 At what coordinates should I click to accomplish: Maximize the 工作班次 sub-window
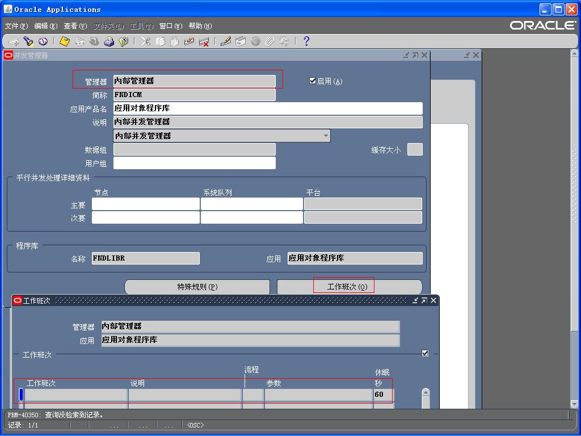click(424, 300)
